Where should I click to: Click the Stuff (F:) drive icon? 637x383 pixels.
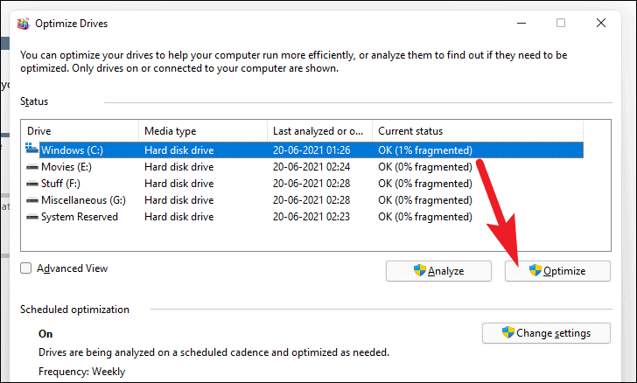32,184
